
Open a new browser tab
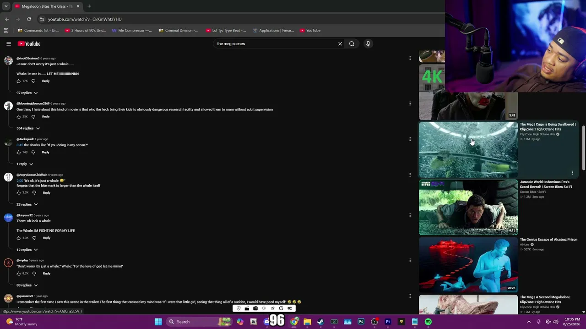coord(89,6)
